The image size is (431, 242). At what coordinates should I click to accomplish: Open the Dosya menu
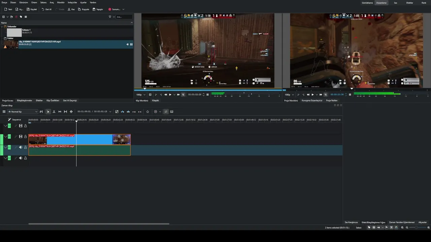(x=4, y=2)
